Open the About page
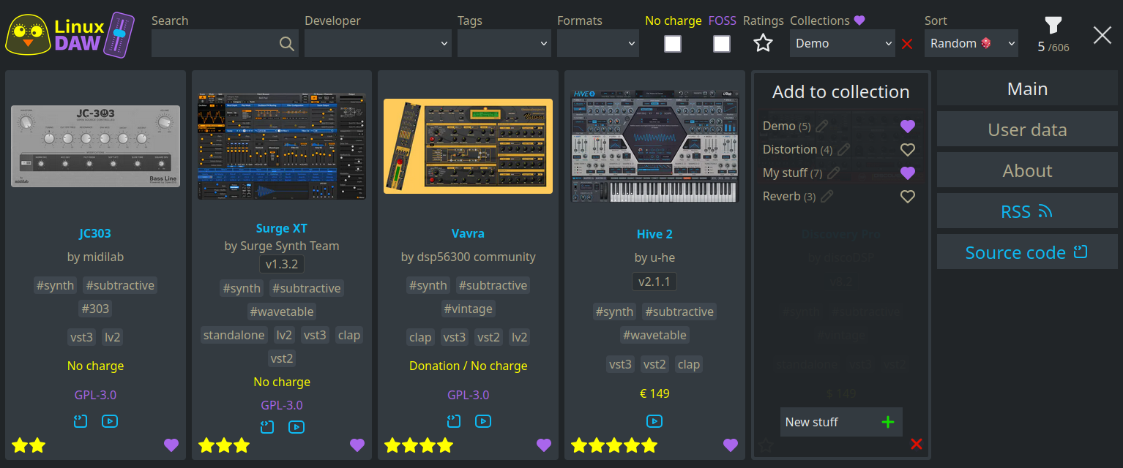The image size is (1123, 468). 1027,170
